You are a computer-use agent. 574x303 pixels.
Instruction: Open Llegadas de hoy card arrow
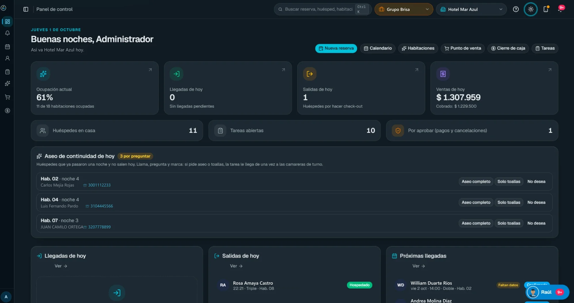coord(283,70)
